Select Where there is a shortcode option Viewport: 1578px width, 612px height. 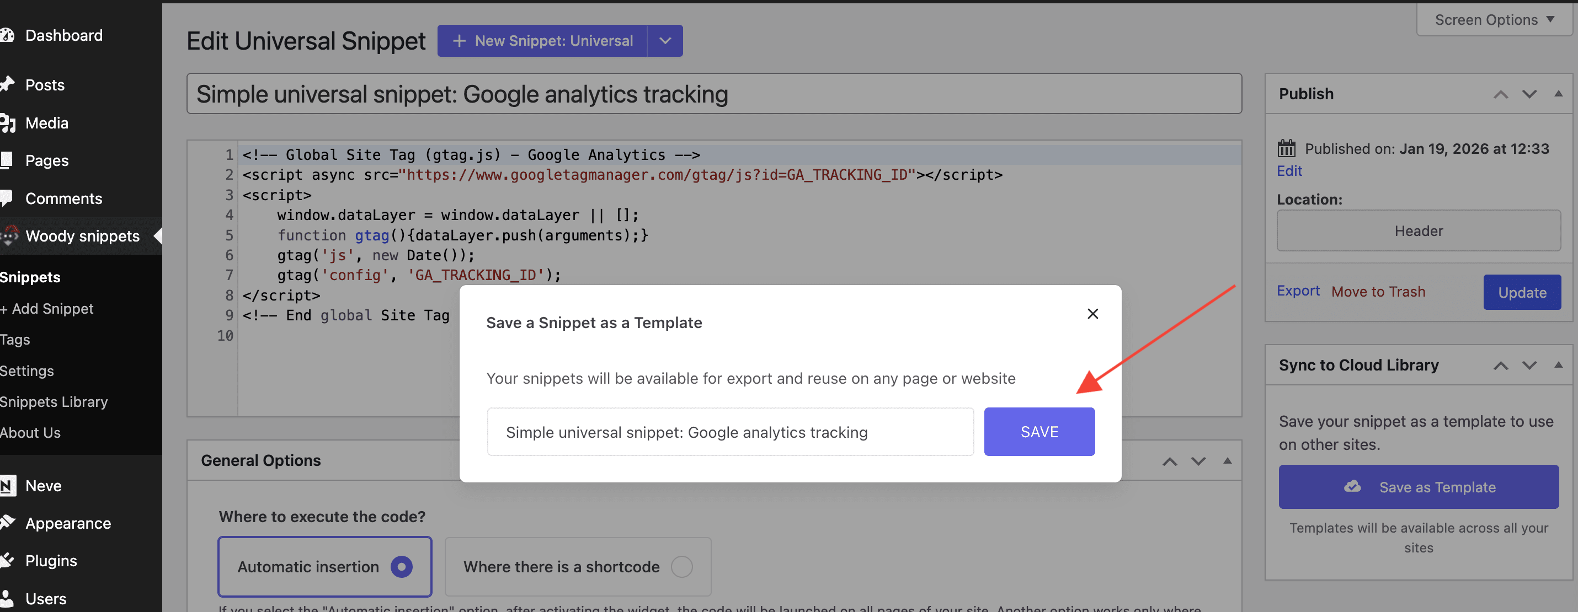(x=681, y=567)
